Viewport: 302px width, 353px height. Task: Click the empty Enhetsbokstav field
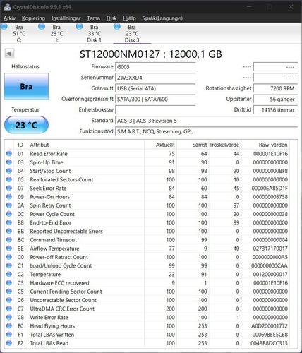tap(155, 110)
